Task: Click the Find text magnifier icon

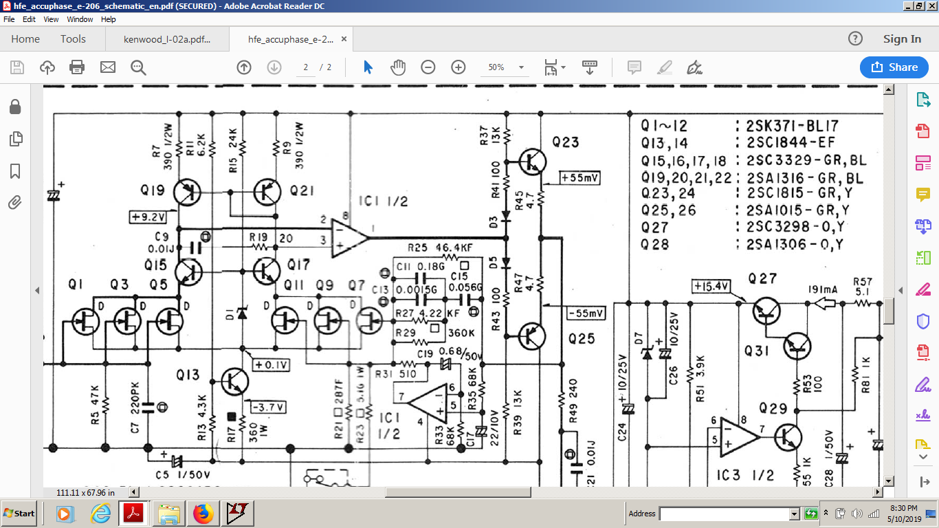Action: pyautogui.click(x=138, y=67)
